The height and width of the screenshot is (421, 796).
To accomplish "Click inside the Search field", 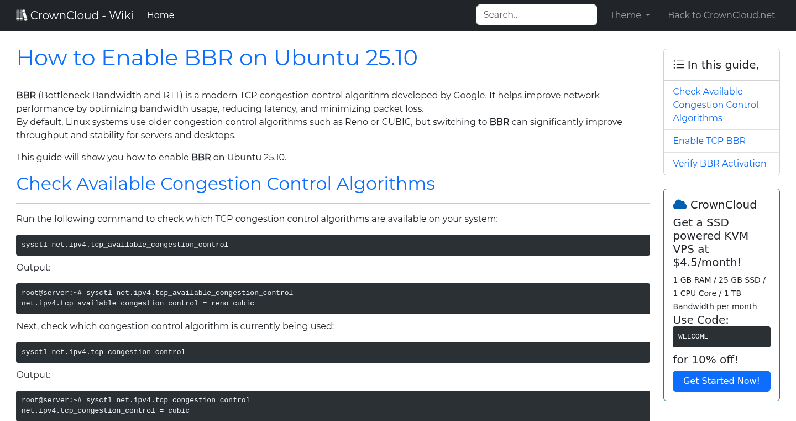I will (x=536, y=14).
